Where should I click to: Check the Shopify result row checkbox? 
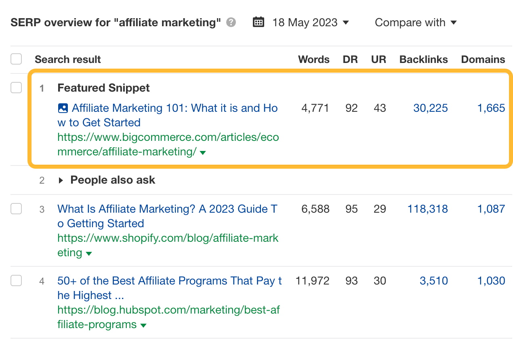[x=16, y=209]
